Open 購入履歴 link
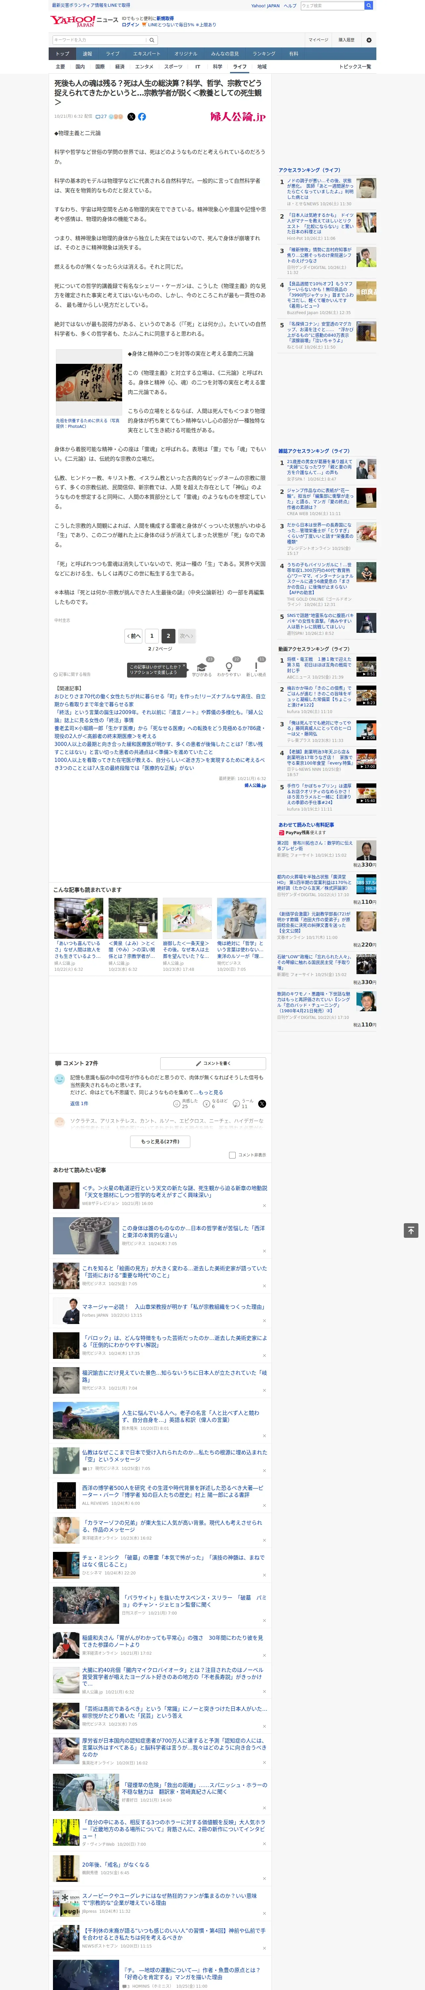Image resolution: width=425 pixels, height=1990 pixels. [x=346, y=40]
